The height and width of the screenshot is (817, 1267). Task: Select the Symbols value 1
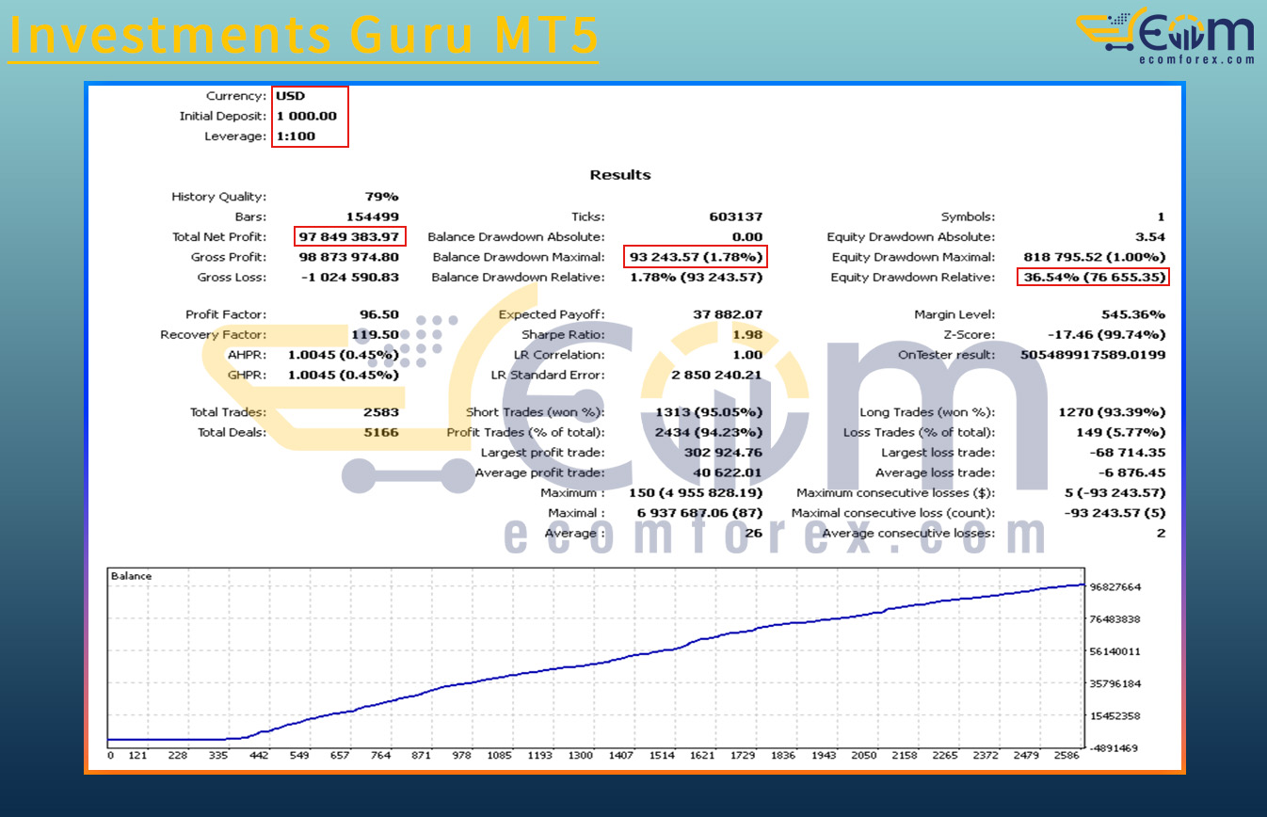[1162, 216]
